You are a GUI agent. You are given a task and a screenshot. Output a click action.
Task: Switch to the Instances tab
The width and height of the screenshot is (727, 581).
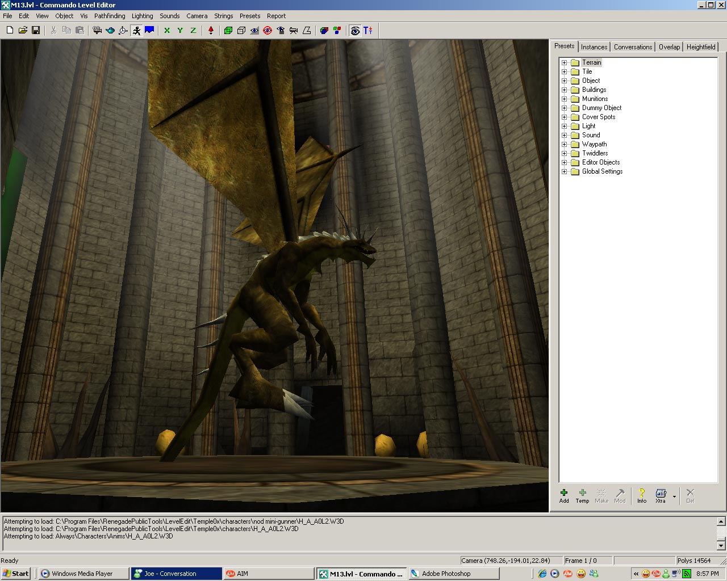point(594,47)
